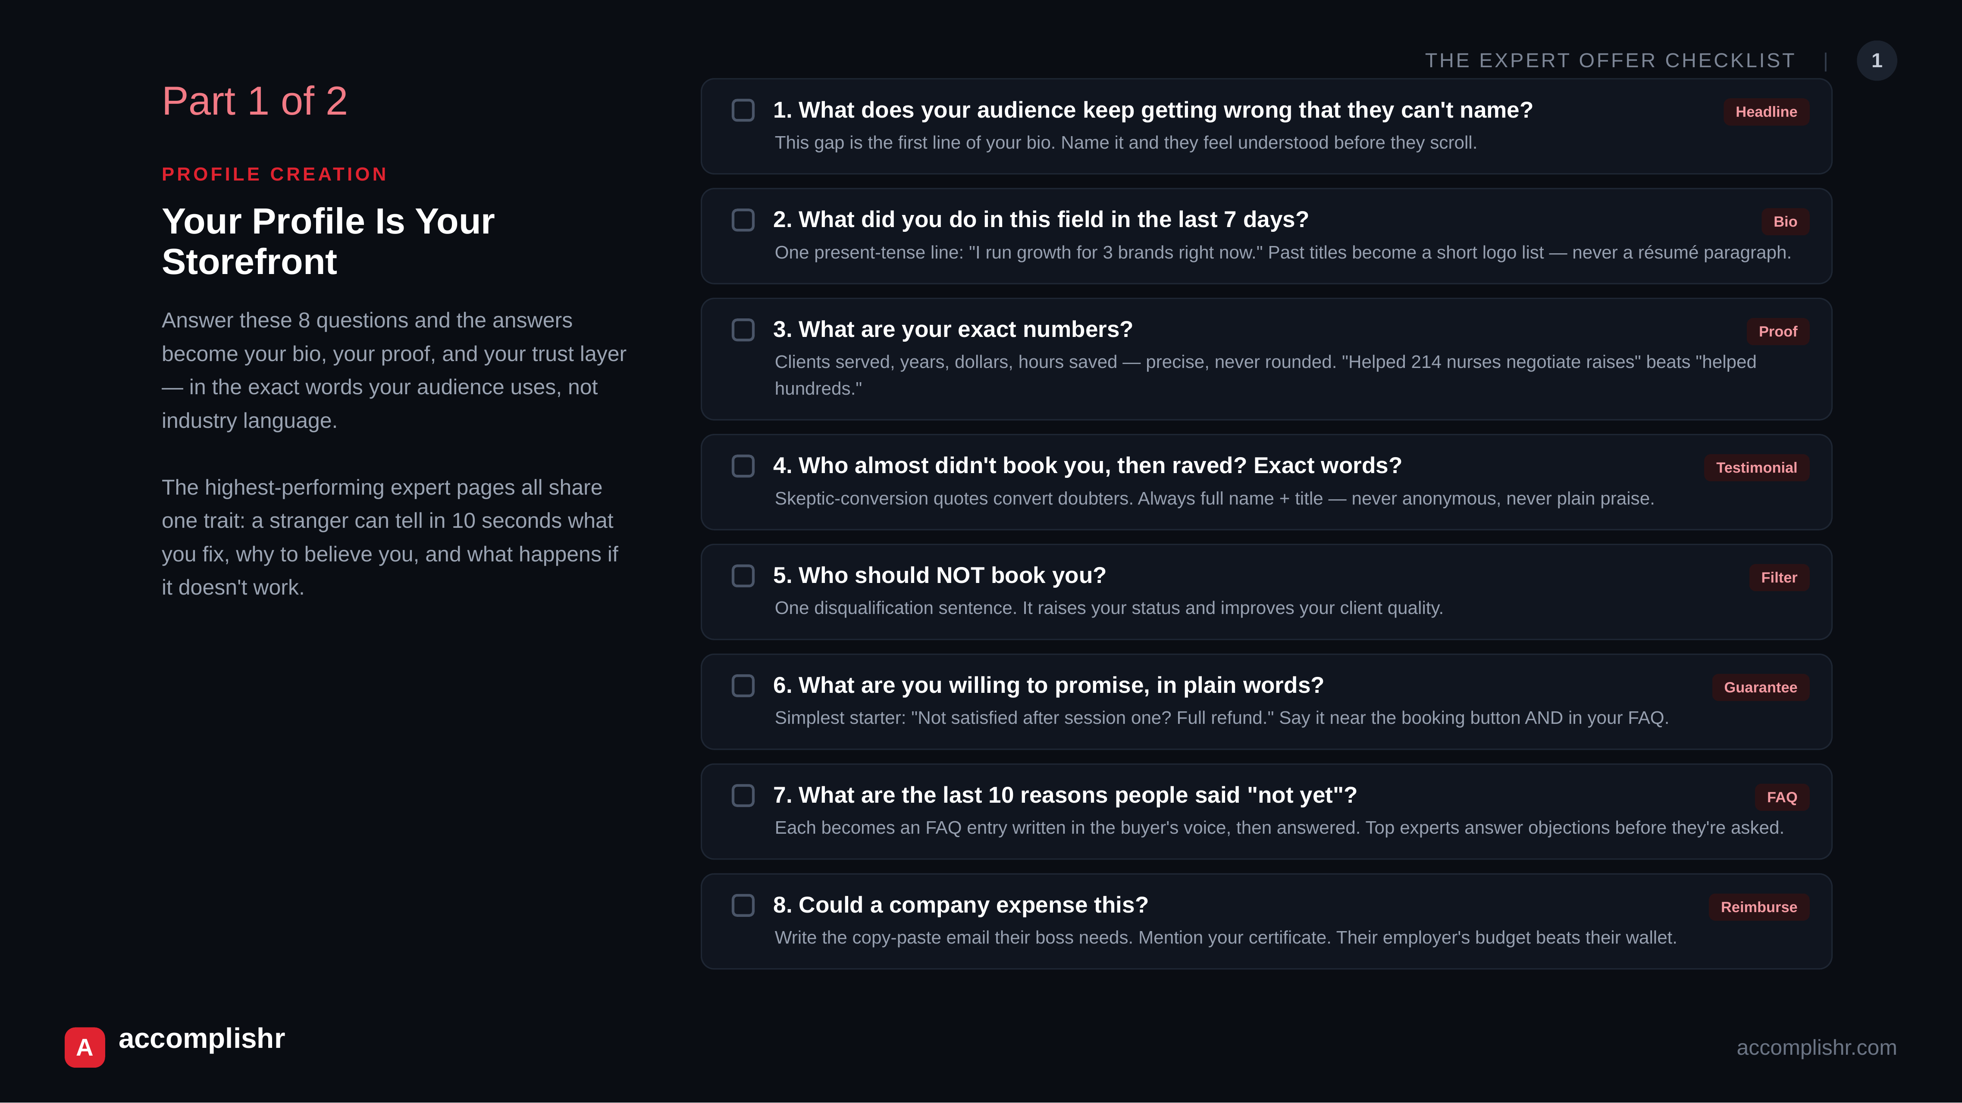Click the Part 1 of 2 heading
The image size is (1962, 1103).
point(254,100)
